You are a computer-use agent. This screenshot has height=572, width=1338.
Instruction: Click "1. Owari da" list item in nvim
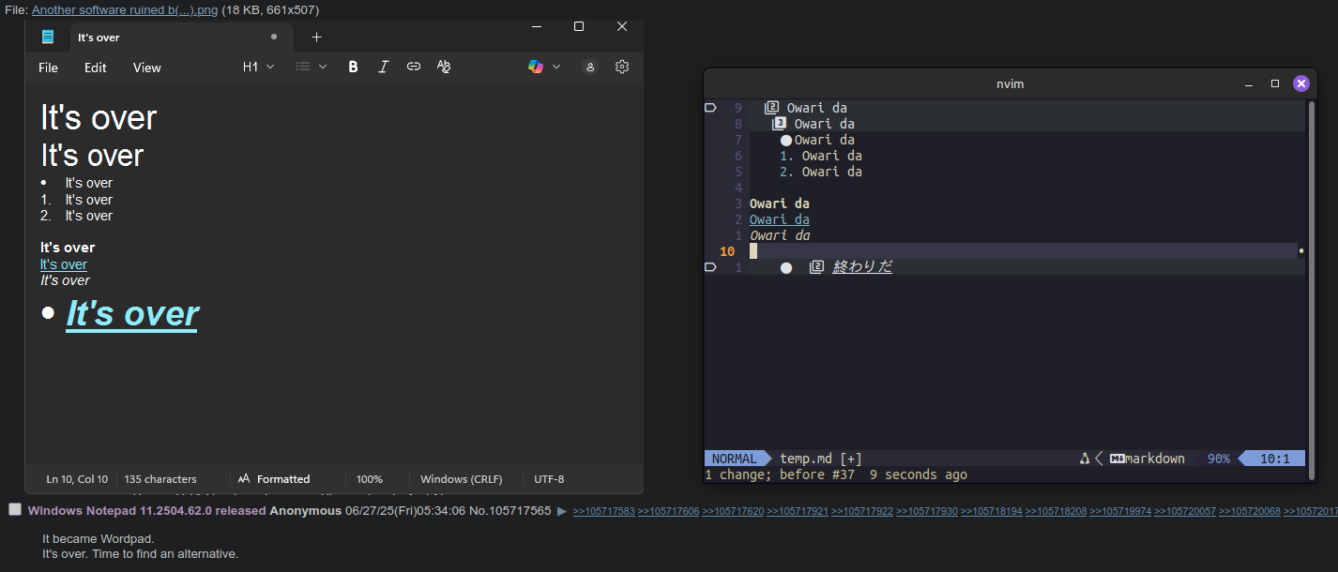click(820, 156)
